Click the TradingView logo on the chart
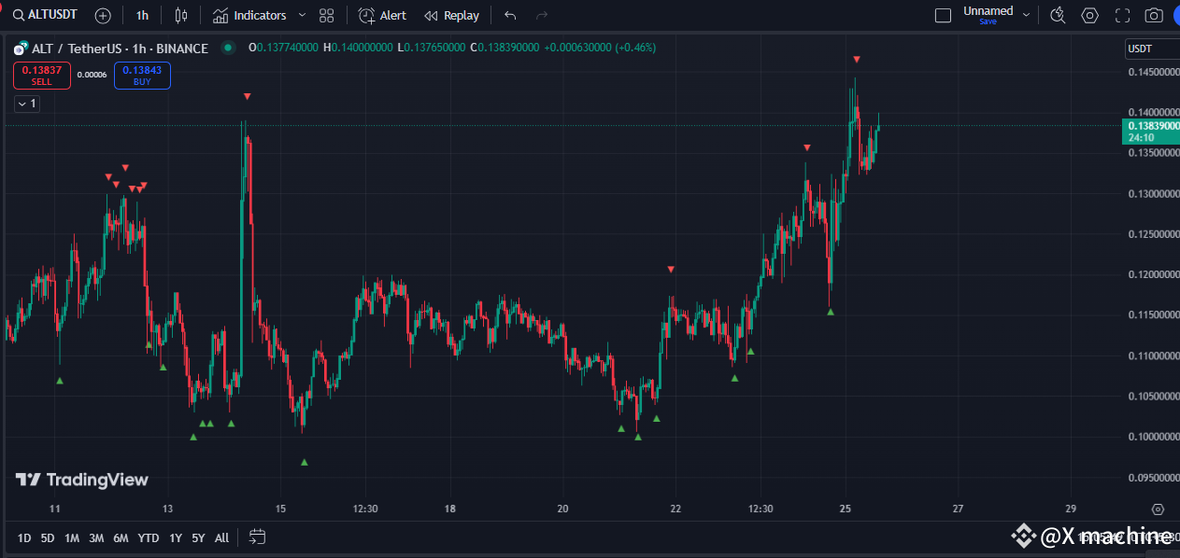This screenshot has height=558, width=1180. pos(81,480)
